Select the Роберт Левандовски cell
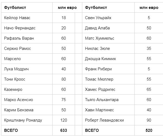 [104, 120]
